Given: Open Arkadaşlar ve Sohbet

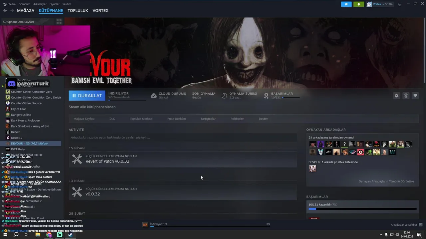Looking at the screenshot, I should tap(404, 225).
